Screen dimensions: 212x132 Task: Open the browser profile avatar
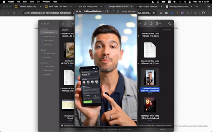tap(203, 13)
